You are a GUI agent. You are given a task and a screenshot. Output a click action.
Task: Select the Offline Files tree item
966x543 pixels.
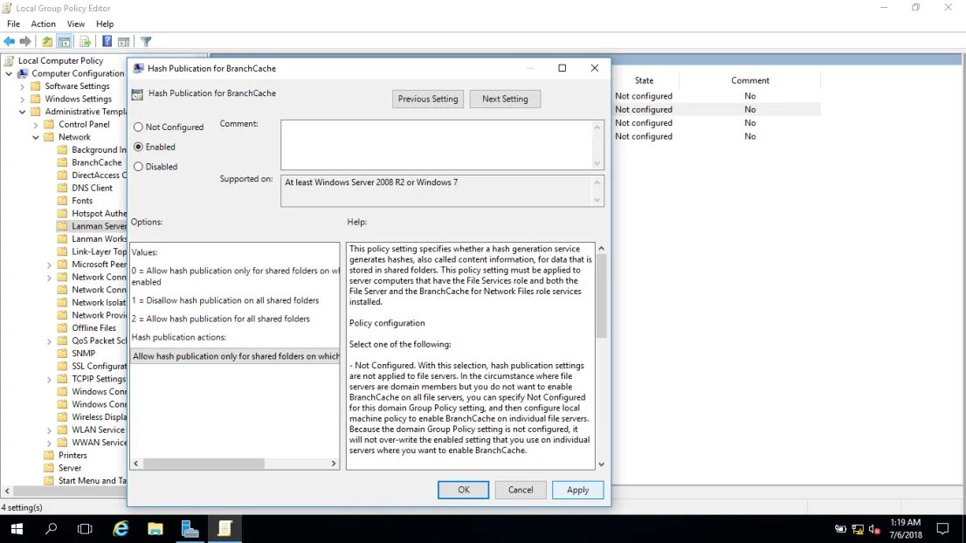tap(93, 327)
